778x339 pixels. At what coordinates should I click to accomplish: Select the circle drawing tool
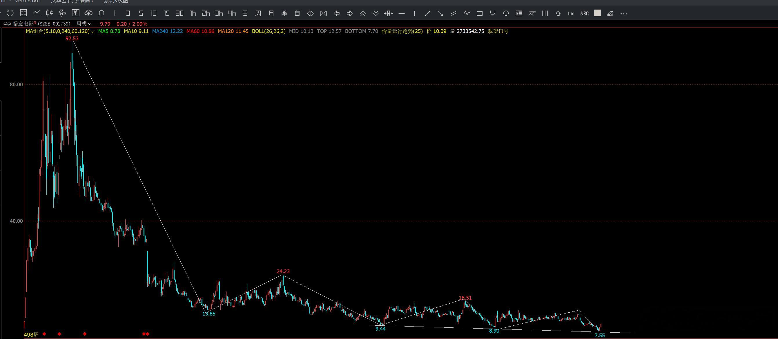click(x=506, y=14)
